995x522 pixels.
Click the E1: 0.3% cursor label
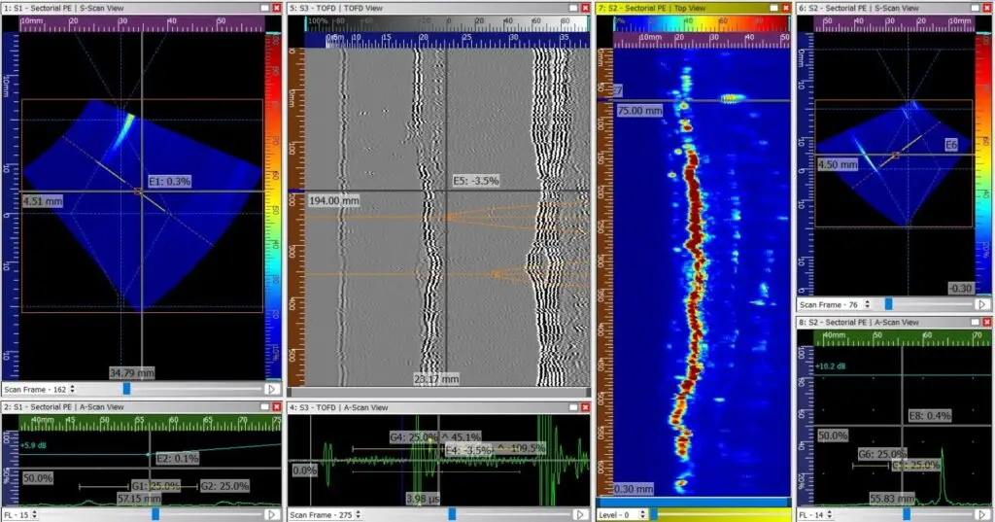click(x=169, y=181)
